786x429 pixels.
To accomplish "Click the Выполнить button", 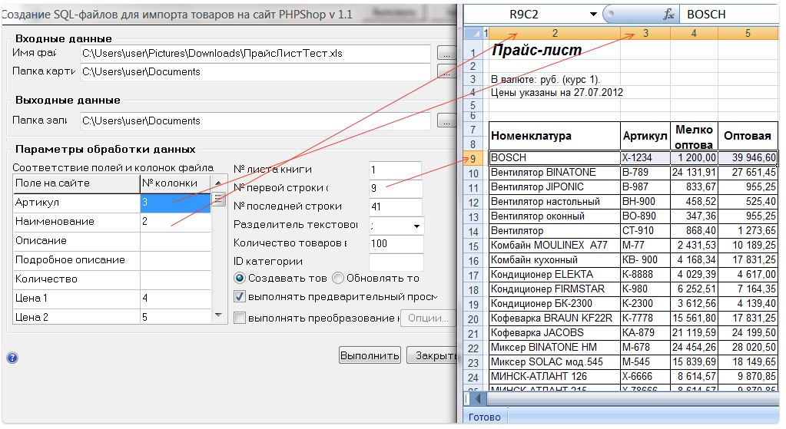I will point(370,355).
